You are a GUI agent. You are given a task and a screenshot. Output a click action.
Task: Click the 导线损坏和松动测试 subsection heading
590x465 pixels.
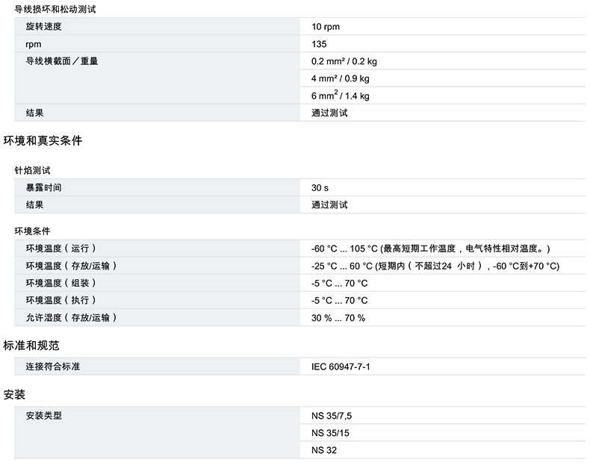pos(55,10)
